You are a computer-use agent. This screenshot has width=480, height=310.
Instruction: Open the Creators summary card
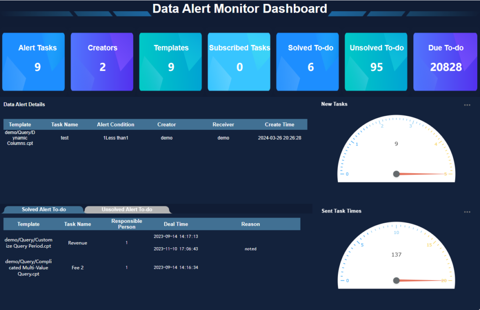102,61
